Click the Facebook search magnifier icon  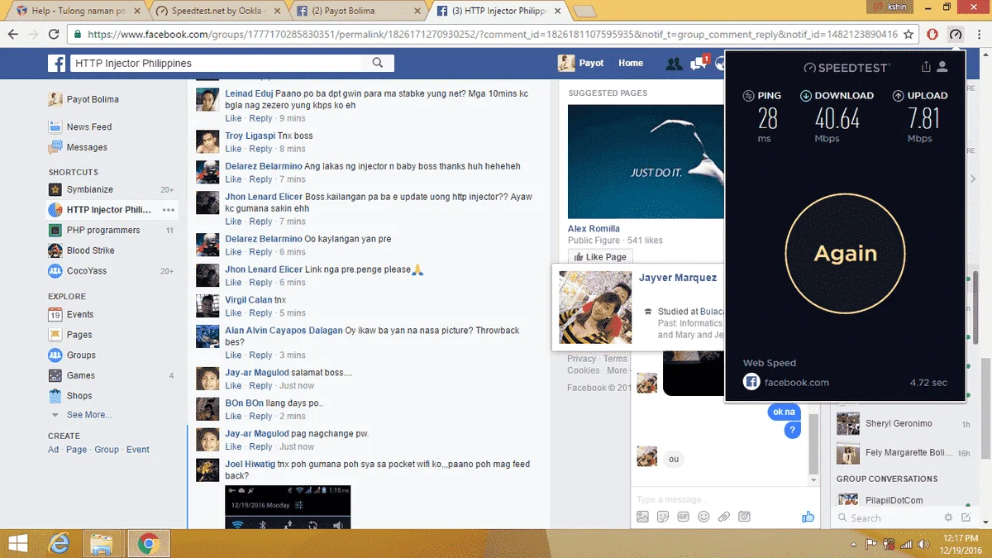tap(378, 63)
